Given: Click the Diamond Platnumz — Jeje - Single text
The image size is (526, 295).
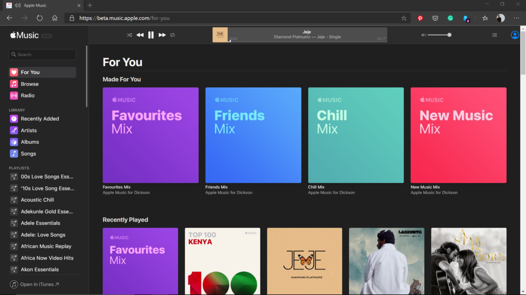Looking at the screenshot, I should [307, 37].
